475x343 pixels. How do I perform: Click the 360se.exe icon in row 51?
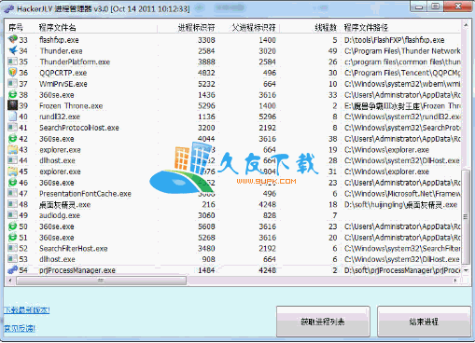point(12,237)
